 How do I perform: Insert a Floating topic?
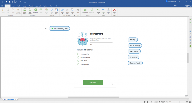[36, 10]
